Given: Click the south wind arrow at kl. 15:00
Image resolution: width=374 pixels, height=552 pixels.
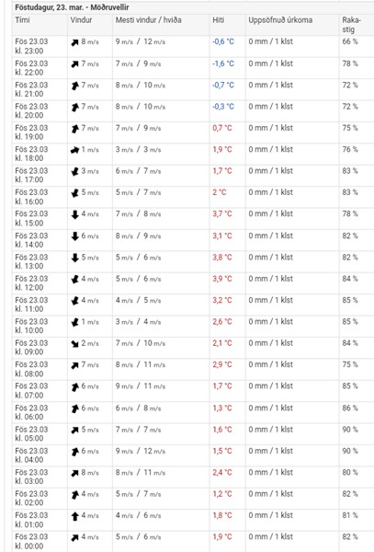Looking at the screenshot, I should [x=74, y=214].
